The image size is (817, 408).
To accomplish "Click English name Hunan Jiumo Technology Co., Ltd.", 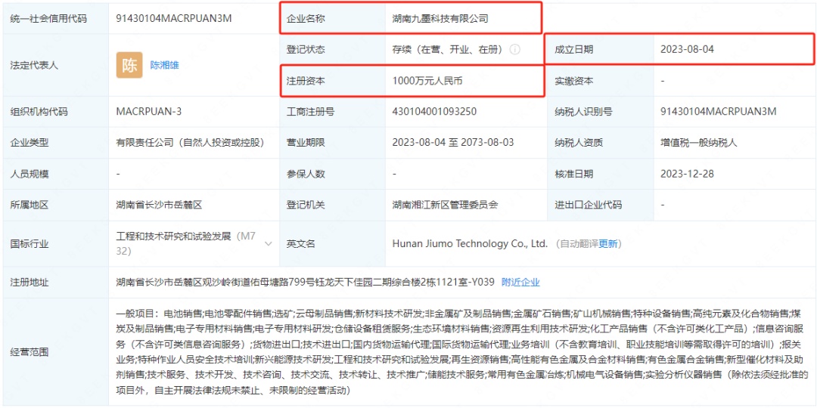I will [x=469, y=244].
